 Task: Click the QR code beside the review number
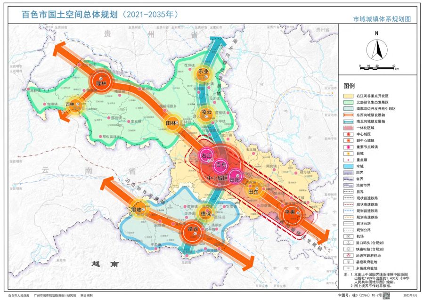[x=387, y=295]
